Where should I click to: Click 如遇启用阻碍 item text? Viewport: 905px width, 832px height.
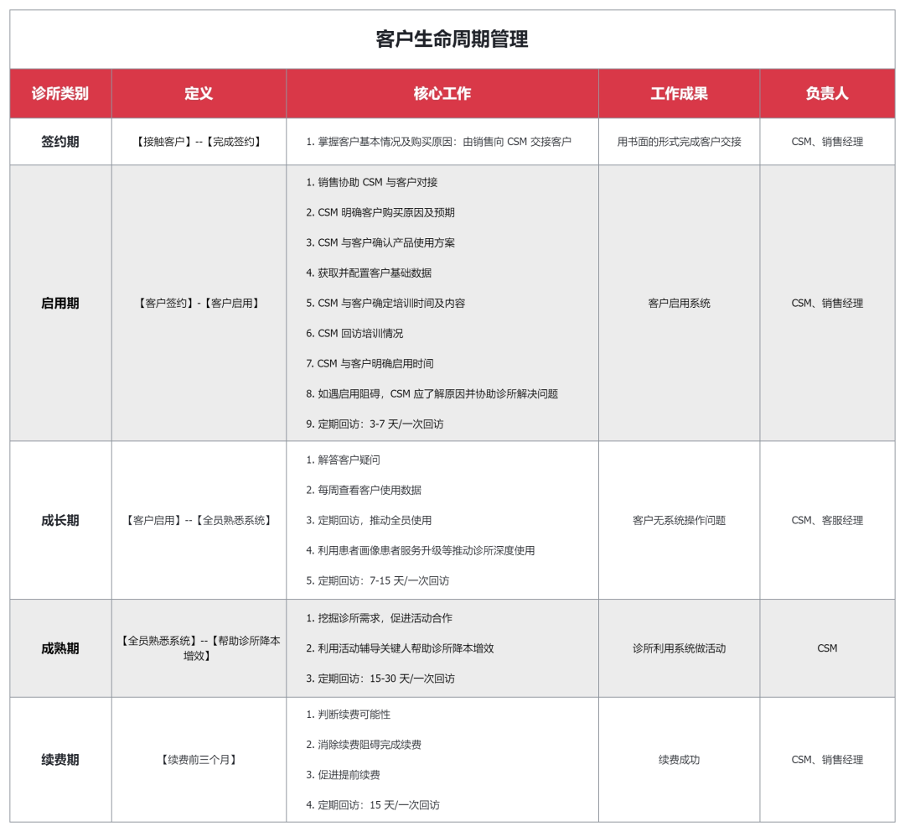[x=432, y=393]
